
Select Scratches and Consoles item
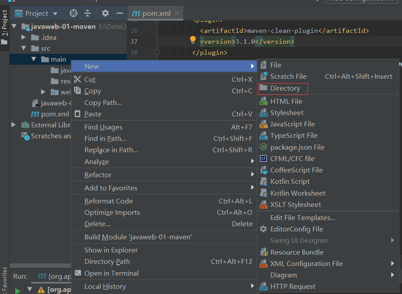46,136
